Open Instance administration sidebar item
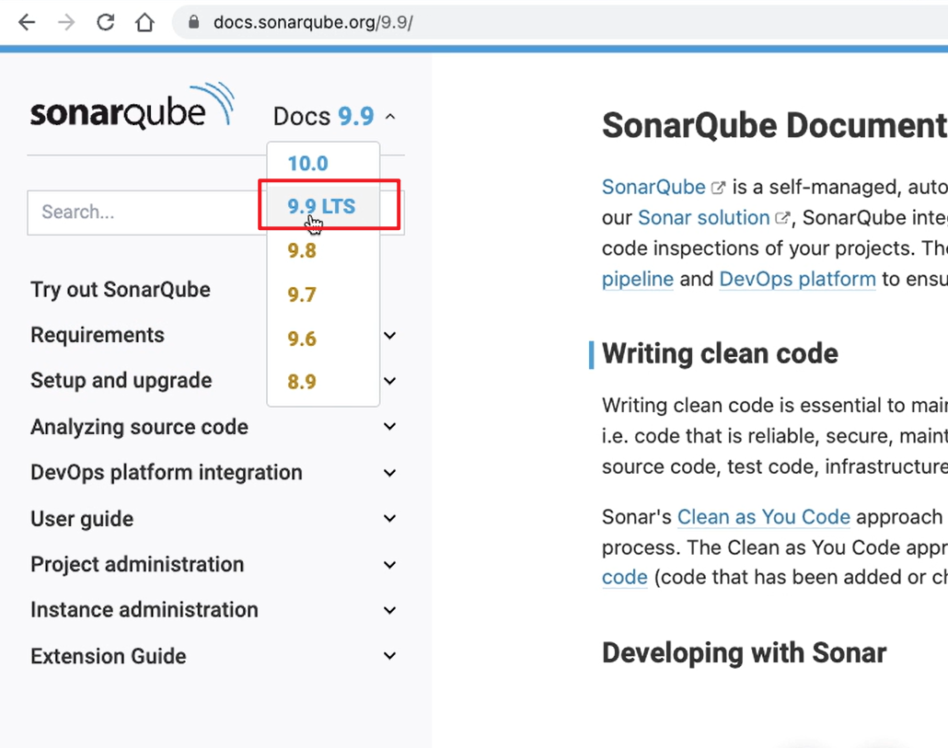Screen dimensions: 948x748 (144, 610)
